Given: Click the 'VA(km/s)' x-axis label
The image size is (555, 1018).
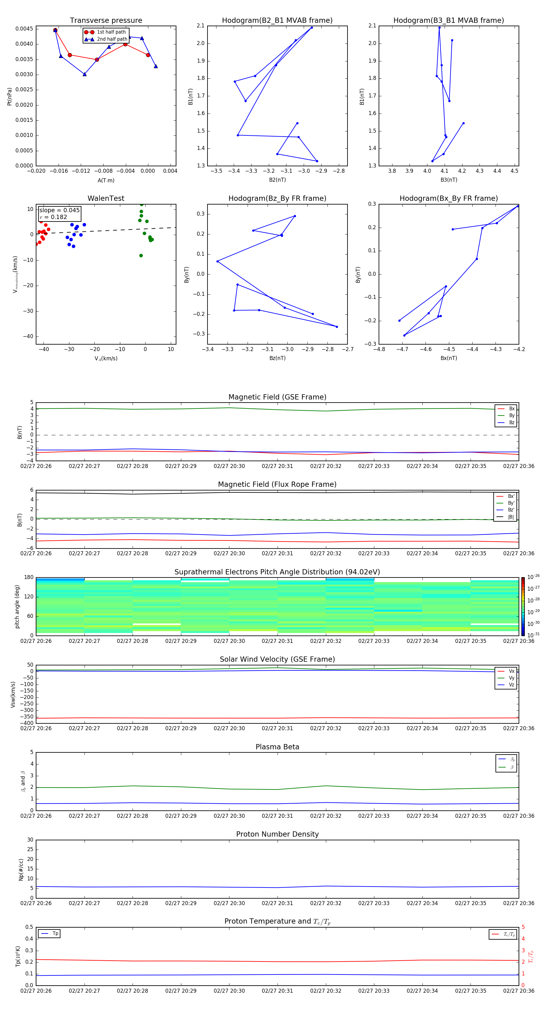Looking at the screenshot, I should coord(106,358).
